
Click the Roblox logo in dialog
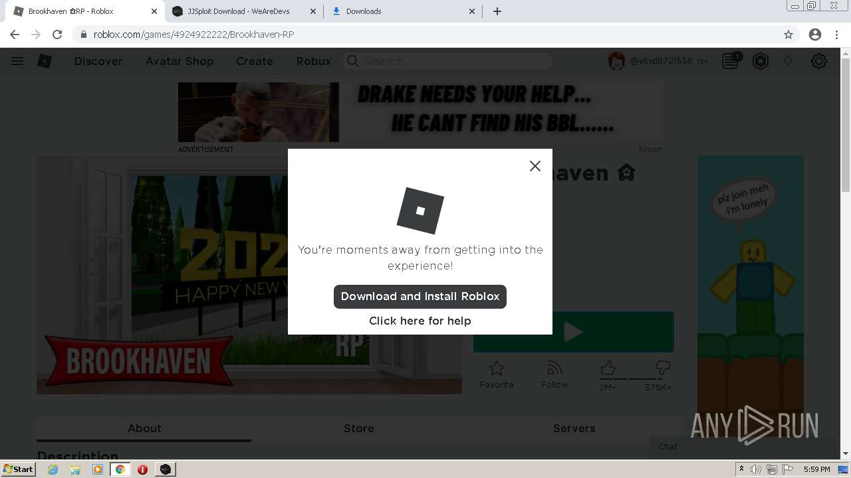pos(420,210)
